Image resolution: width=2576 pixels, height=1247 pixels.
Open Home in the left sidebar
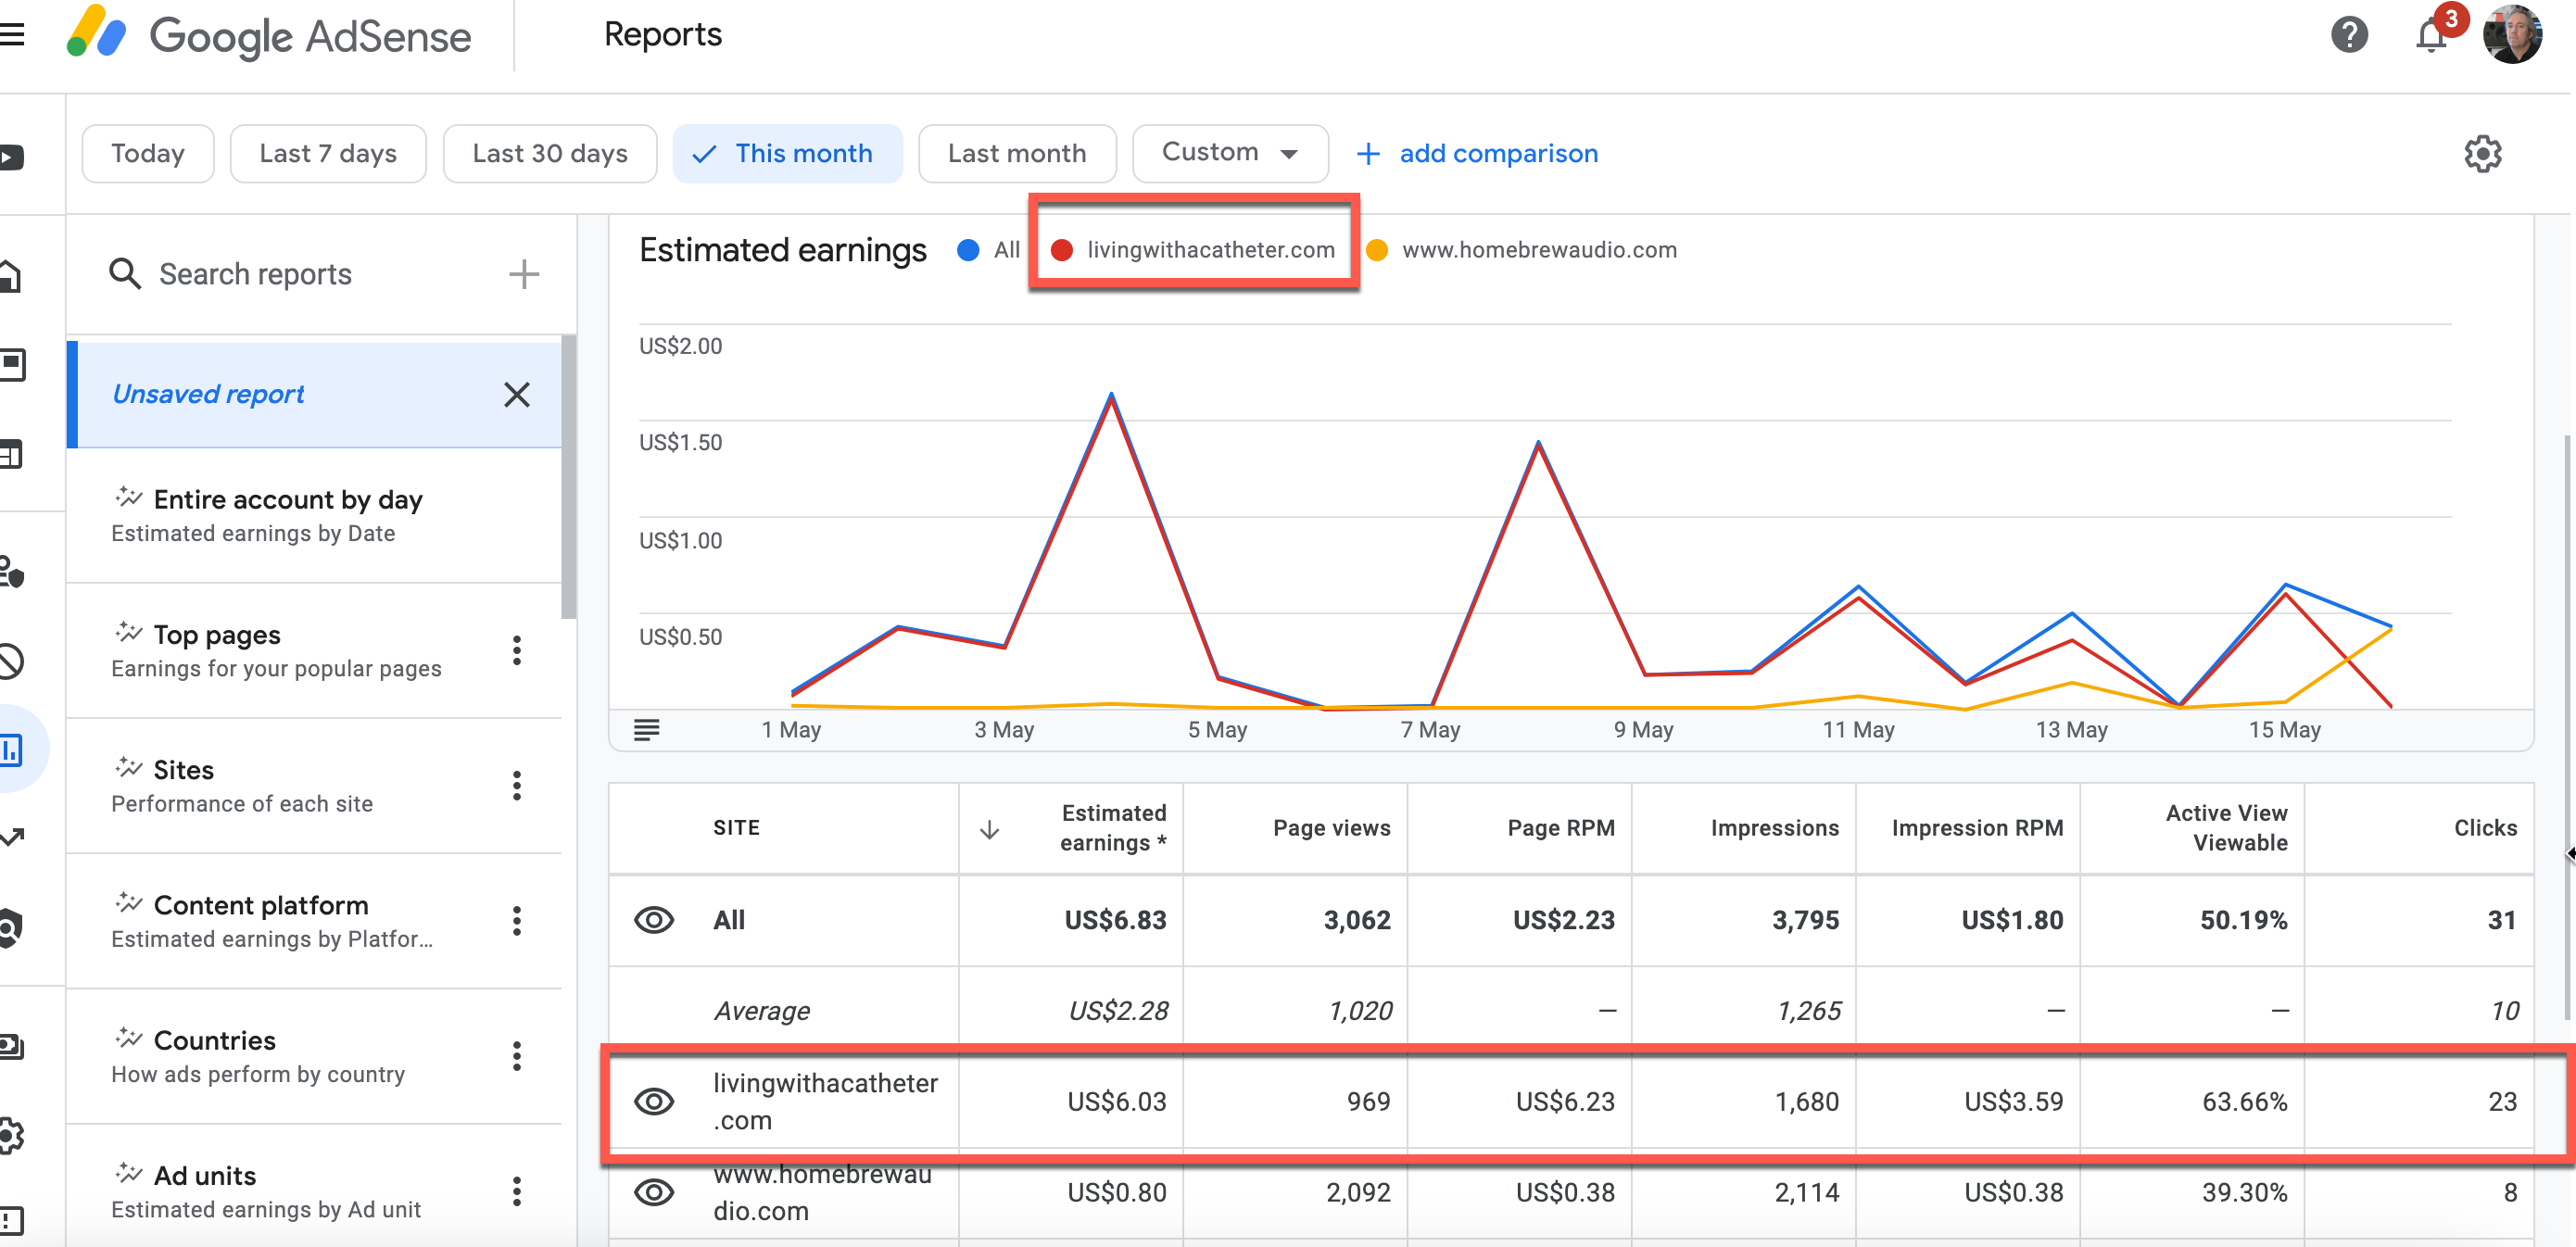coord(10,276)
